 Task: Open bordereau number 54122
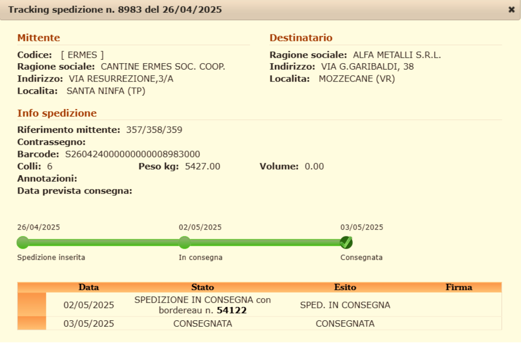pos(232,310)
